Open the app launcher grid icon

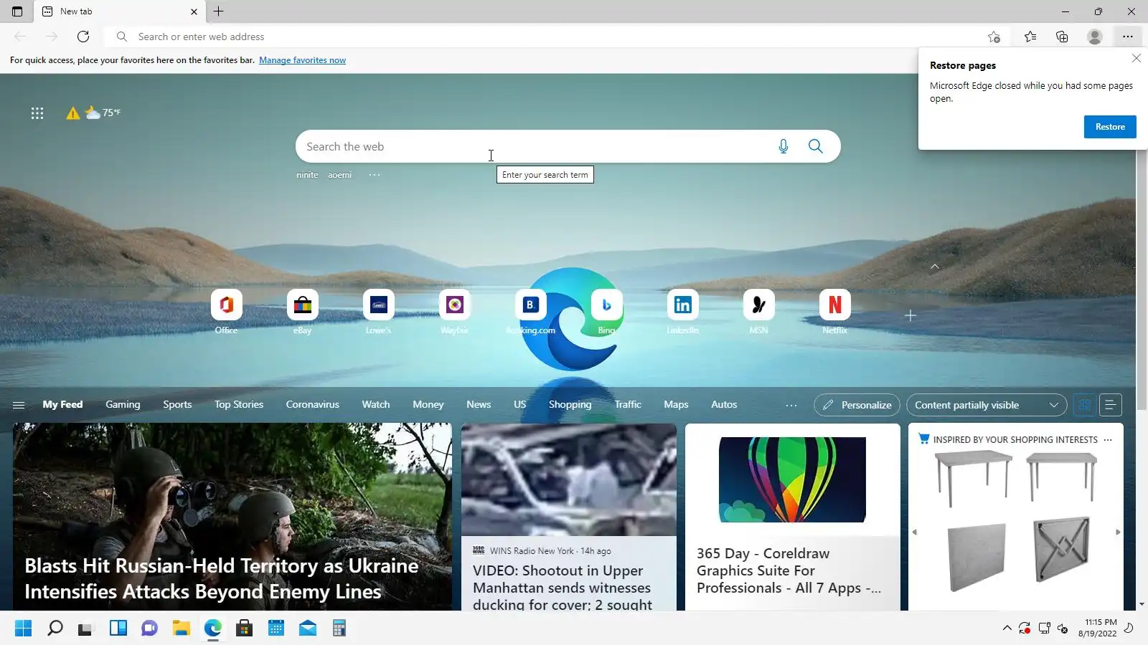click(x=37, y=113)
